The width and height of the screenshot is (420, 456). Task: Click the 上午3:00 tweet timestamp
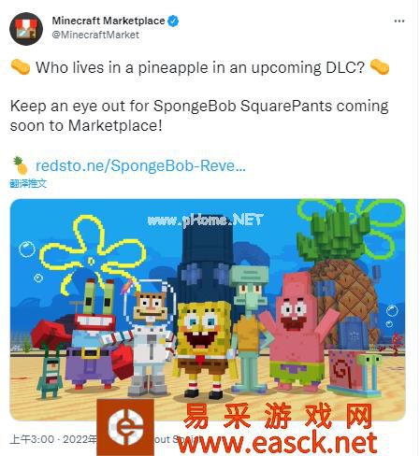point(32,439)
